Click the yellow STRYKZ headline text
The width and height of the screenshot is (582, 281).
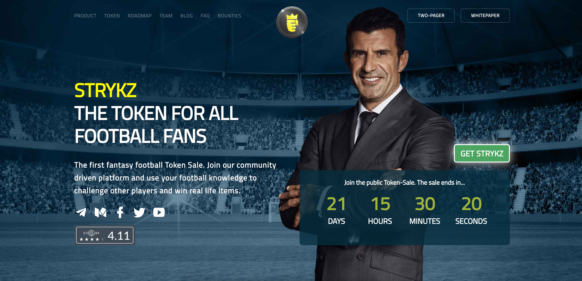105,90
